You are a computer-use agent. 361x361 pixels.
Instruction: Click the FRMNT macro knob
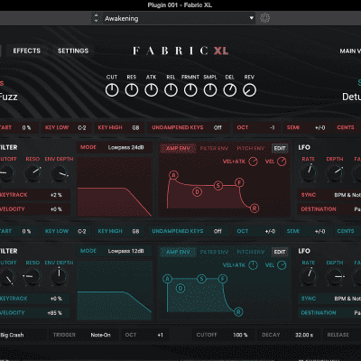coord(190,90)
